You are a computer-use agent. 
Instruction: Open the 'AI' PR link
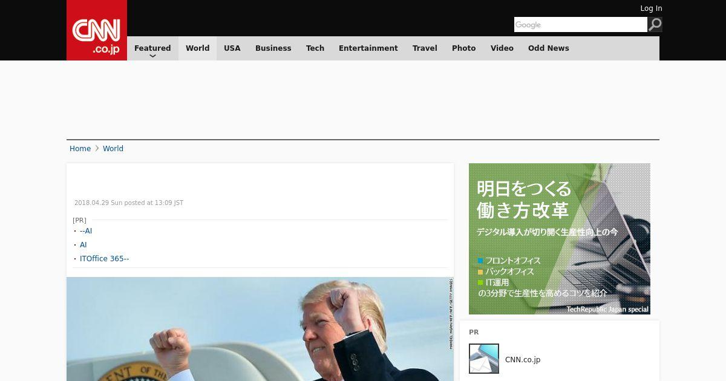83,245
